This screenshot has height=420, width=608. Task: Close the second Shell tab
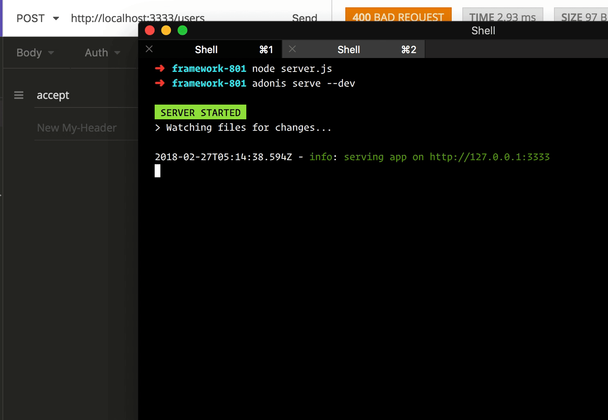[292, 49]
